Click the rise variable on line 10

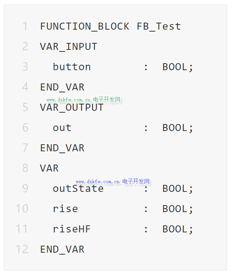coord(65,209)
